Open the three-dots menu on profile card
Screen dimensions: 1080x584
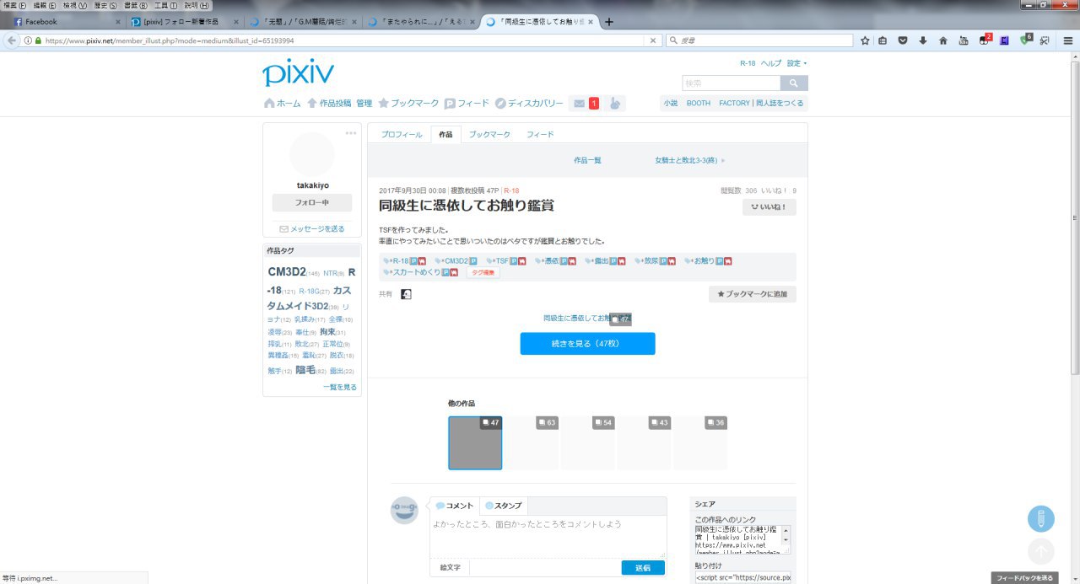click(x=350, y=133)
